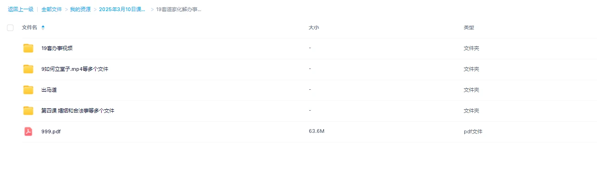Screen dimensions: 597x181
Task: Open 9如何立堂子.mp4等多个文件 folder name
Action: (75, 69)
